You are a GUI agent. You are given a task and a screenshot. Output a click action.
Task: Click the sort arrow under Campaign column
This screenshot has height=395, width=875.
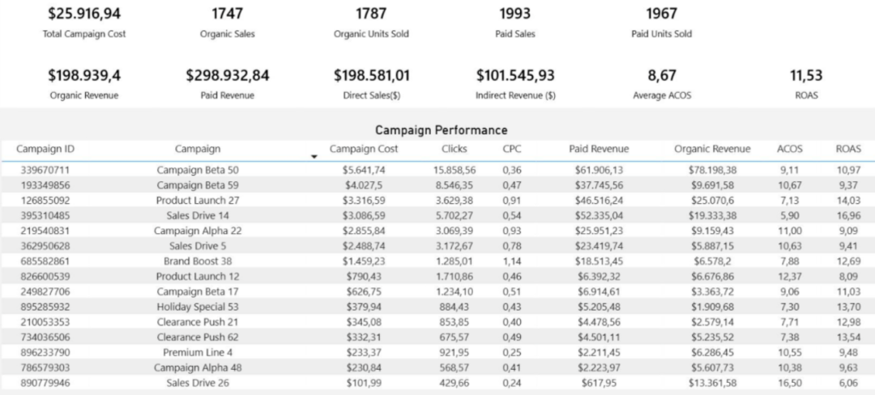point(314,156)
